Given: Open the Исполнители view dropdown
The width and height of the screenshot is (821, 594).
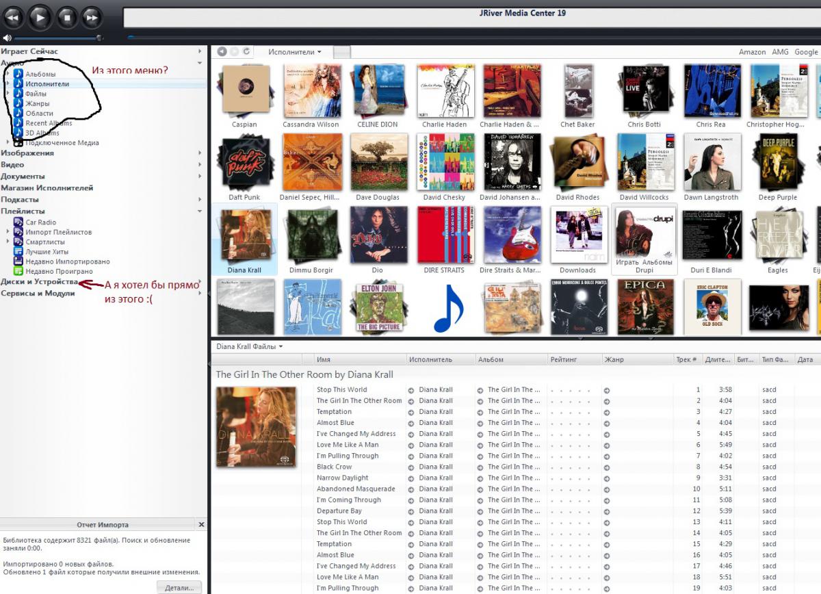Looking at the screenshot, I should [295, 52].
